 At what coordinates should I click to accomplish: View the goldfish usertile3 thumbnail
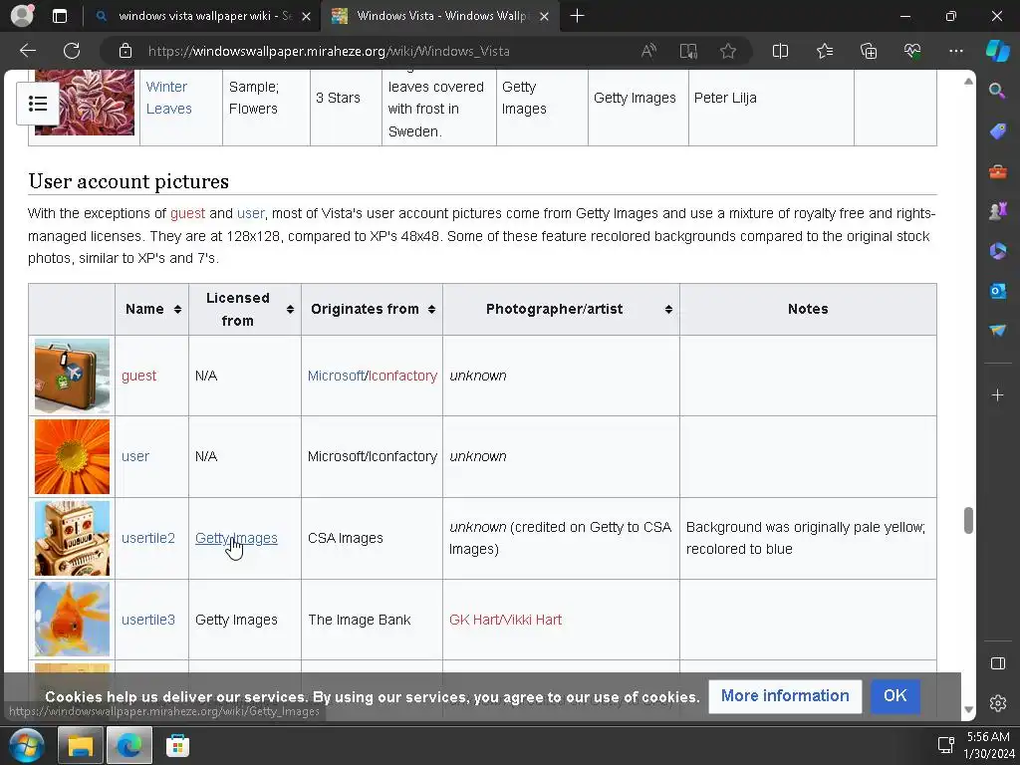click(72, 620)
